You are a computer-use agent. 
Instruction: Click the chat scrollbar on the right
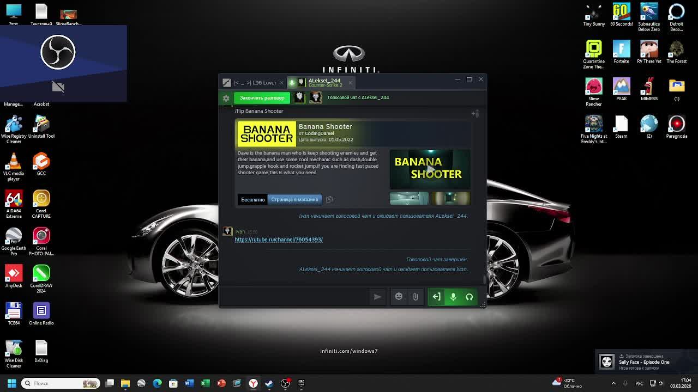click(x=484, y=280)
